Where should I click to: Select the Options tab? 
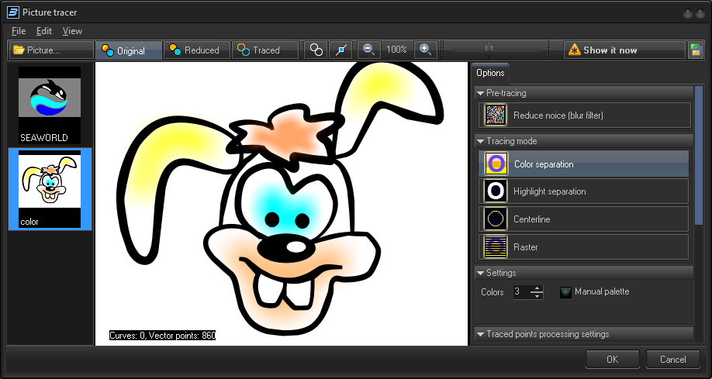click(490, 73)
